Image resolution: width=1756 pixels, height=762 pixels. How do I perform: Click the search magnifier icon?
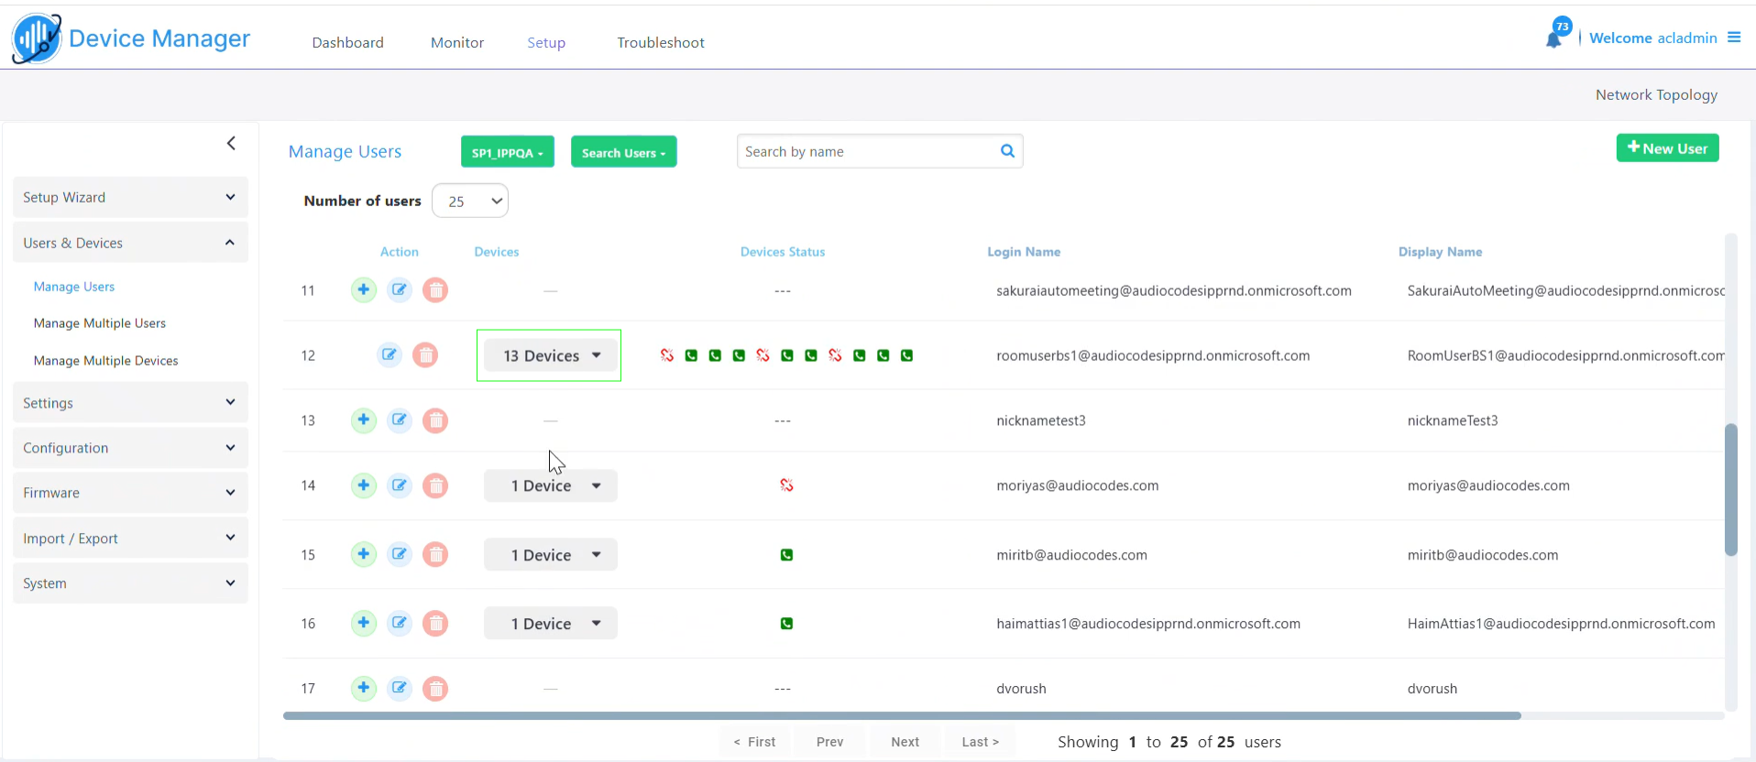click(1007, 151)
